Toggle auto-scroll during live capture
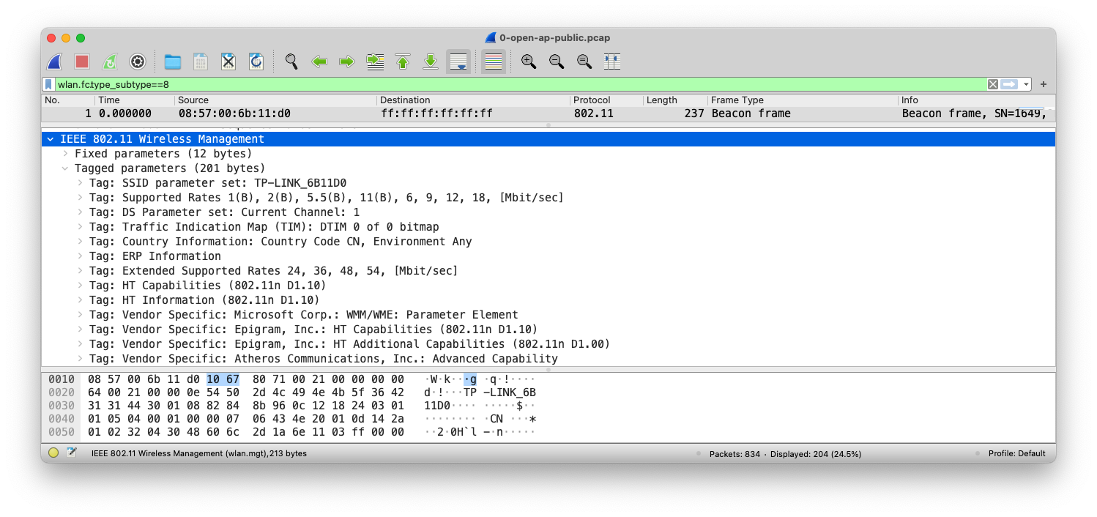The width and height of the screenshot is (1097, 517). [458, 62]
